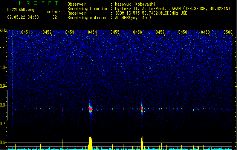Click the 1.1 kHz axis label

[x=3, y=49]
